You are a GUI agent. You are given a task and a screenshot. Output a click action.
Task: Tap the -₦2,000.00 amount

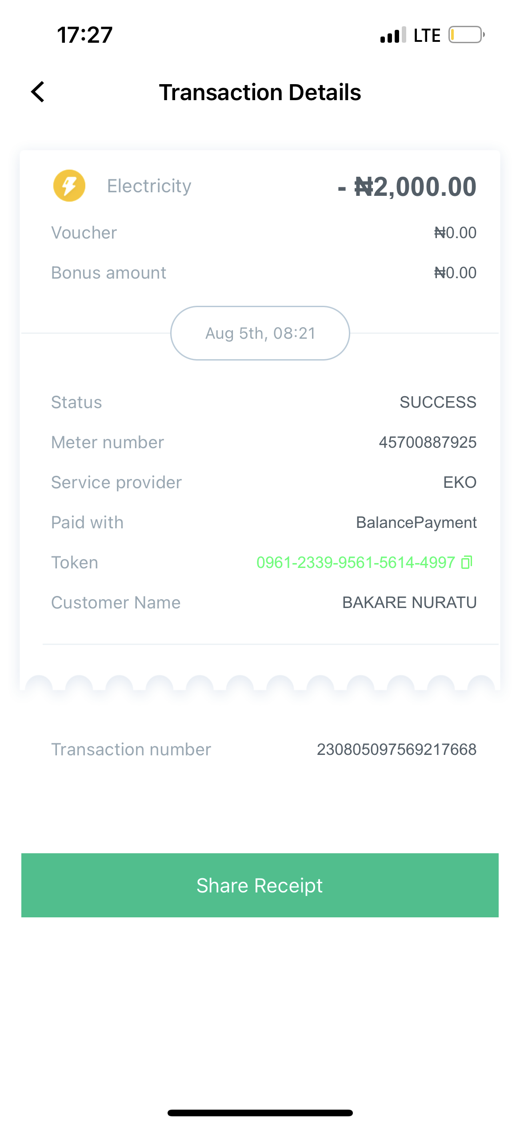click(x=407, y=186)
